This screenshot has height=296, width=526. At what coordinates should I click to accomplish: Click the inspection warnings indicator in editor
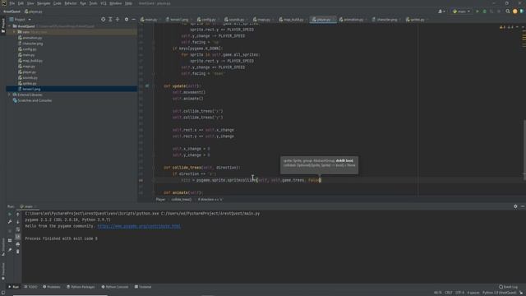[506, 27]
